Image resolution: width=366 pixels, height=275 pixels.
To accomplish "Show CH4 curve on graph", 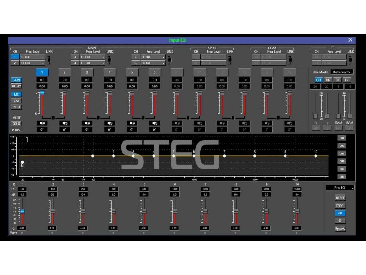I will pyautogui.click(x=342, y=161).
